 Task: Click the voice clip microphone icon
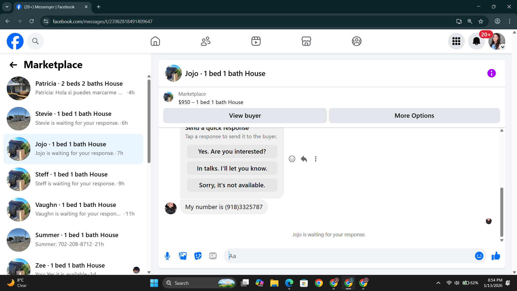(x=167, y=256)
